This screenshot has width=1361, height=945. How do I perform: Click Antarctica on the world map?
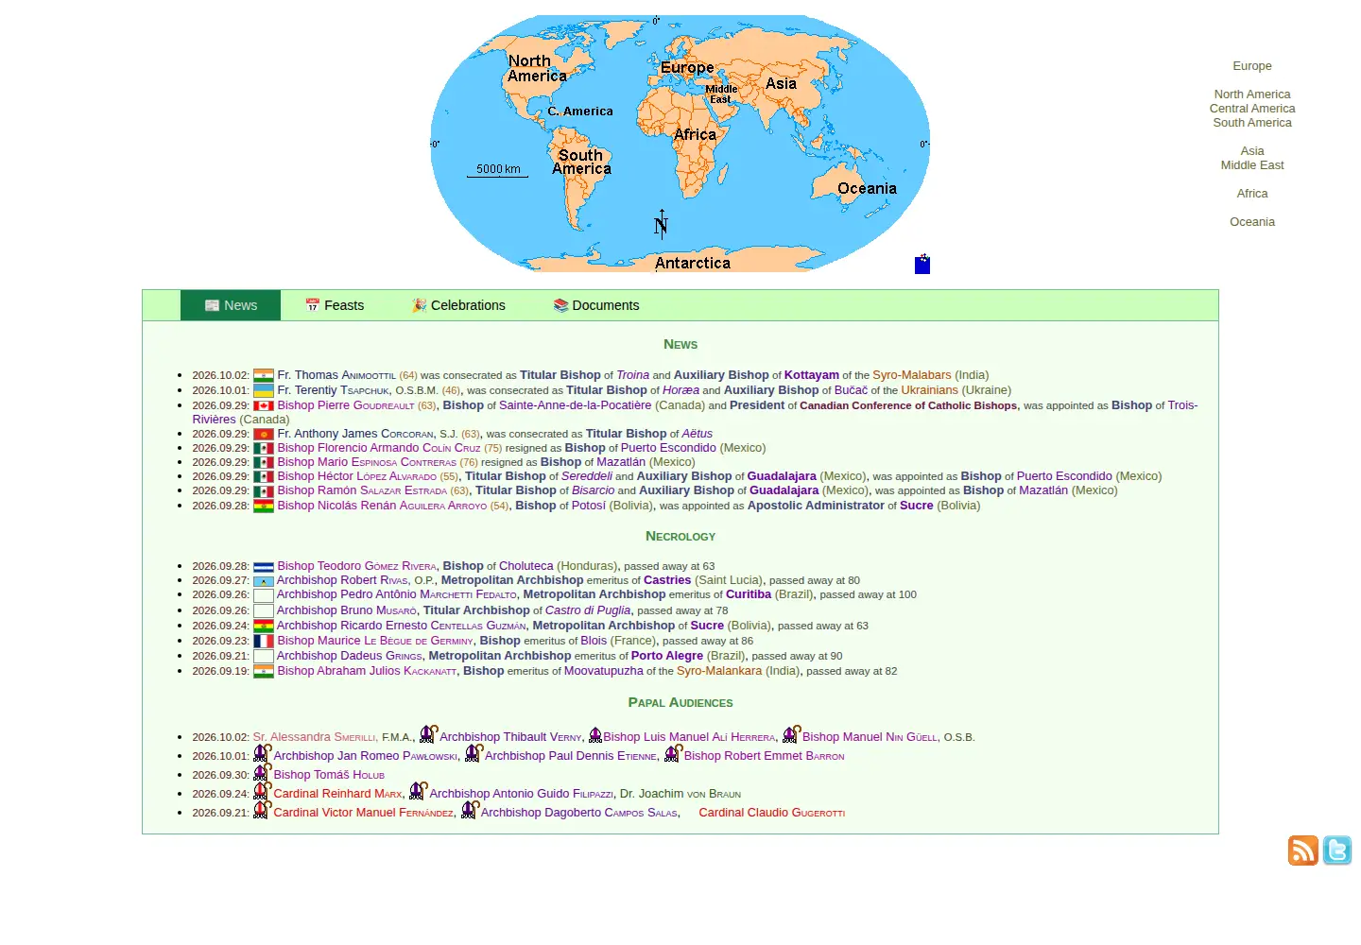(x=693, y=264)
